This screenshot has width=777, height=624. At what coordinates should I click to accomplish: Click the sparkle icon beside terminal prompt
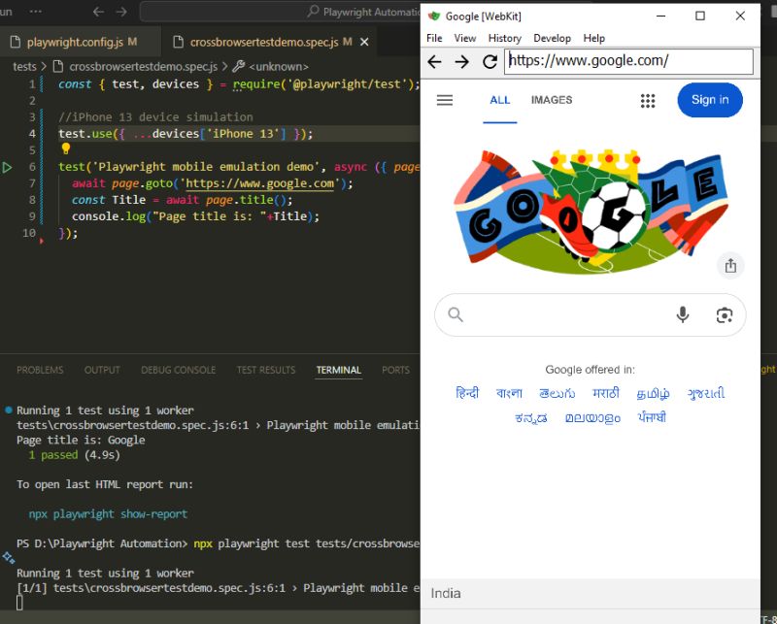coord(9,558)
